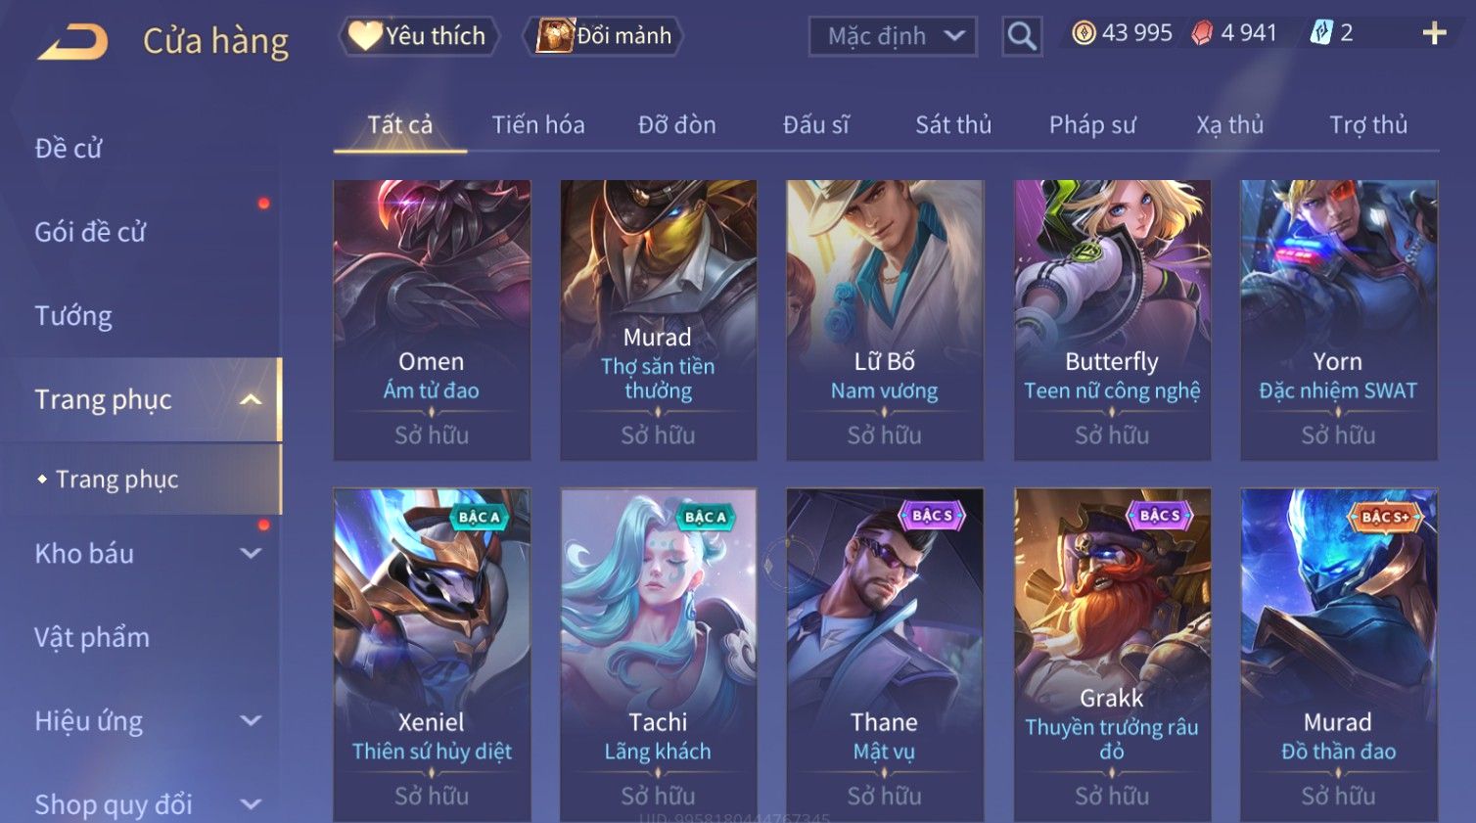Open Tướng in the sidebar
Viewport: 1476px width, 823px height.
pyautogui.click(x=73, y=316)
